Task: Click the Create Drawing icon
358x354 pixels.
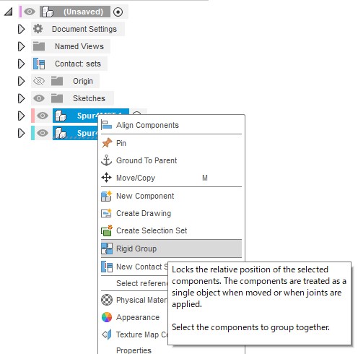Action: (106, 213)
